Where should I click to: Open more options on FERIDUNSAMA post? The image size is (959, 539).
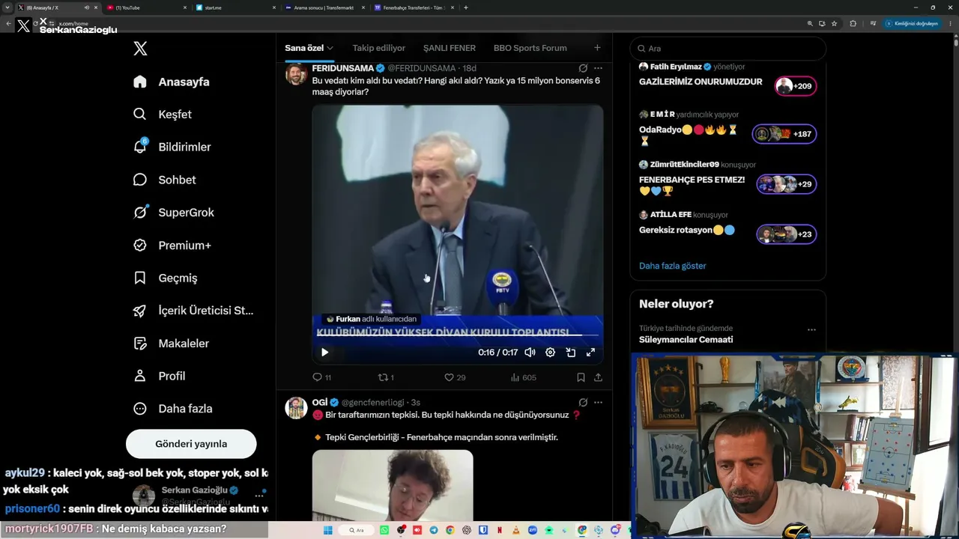point(598,68)
